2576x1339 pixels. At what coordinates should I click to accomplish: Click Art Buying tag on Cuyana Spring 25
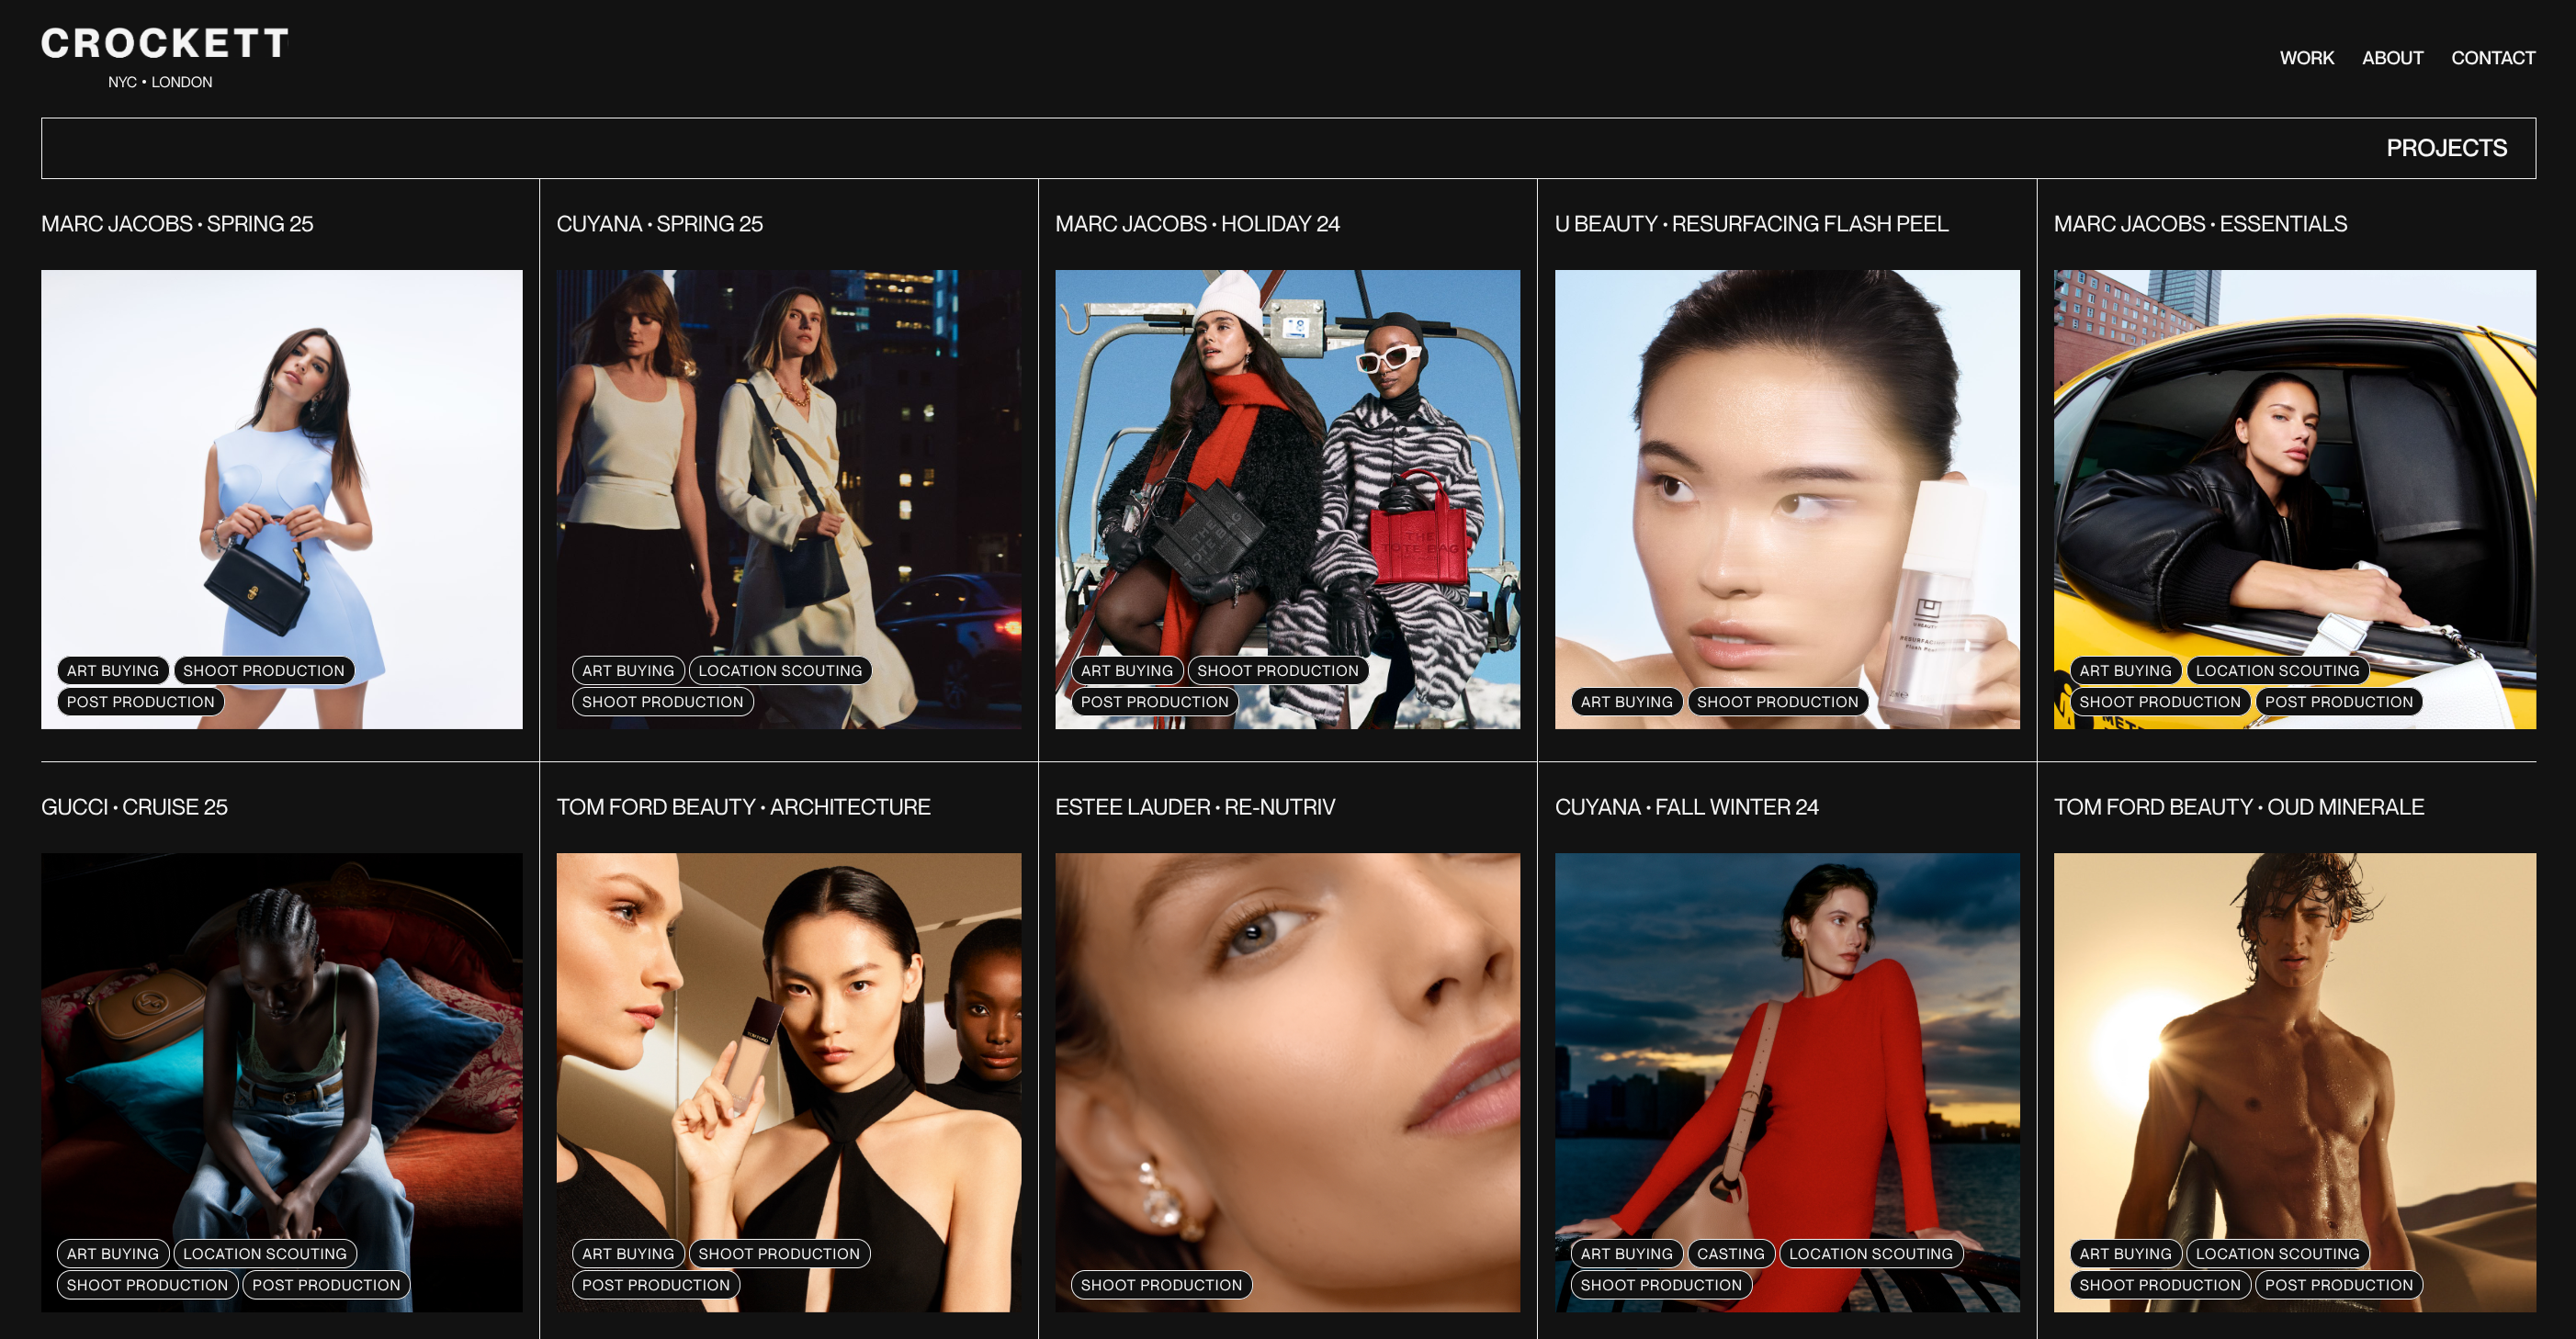pos(628,671)
